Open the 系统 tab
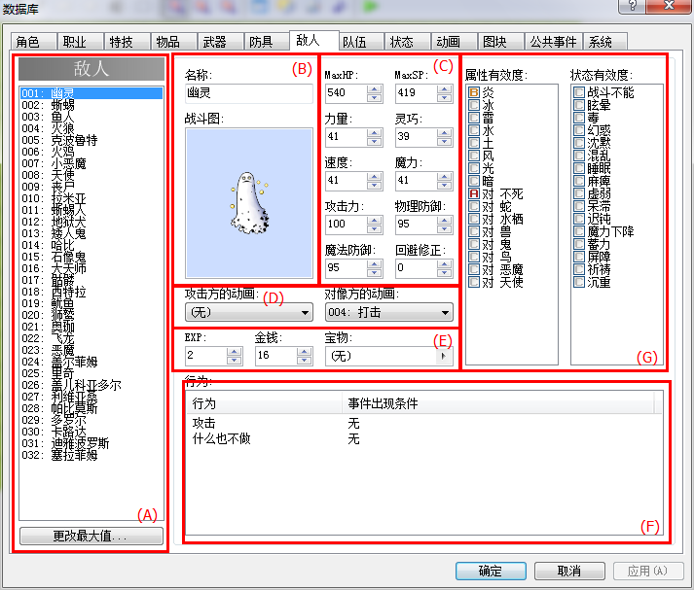The height and width of the screenshot is (590, 694). pos(605,42)
